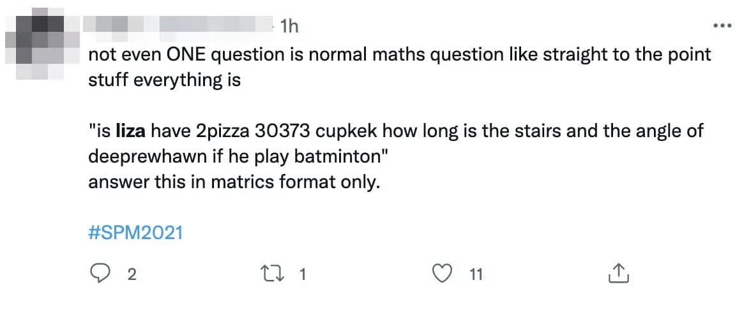Image resolution: width=751 pixels, height=315 pixels.
Task: Click the reply speech bubble icon
Action: coord(100,274)
